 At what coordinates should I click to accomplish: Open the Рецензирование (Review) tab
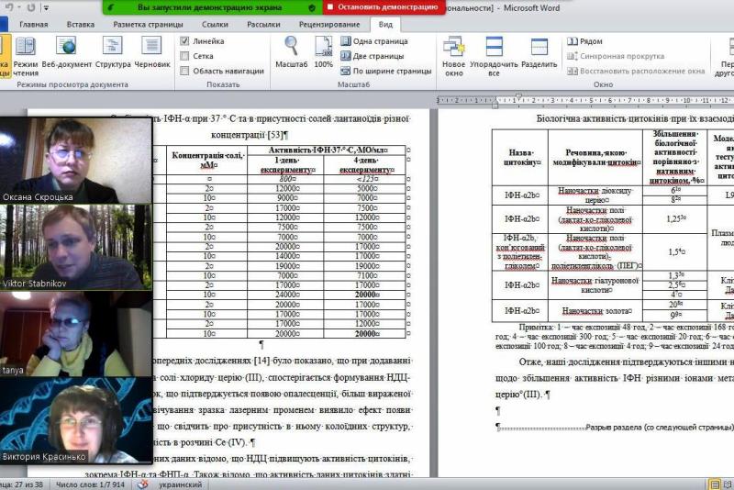tap(329, 25)
